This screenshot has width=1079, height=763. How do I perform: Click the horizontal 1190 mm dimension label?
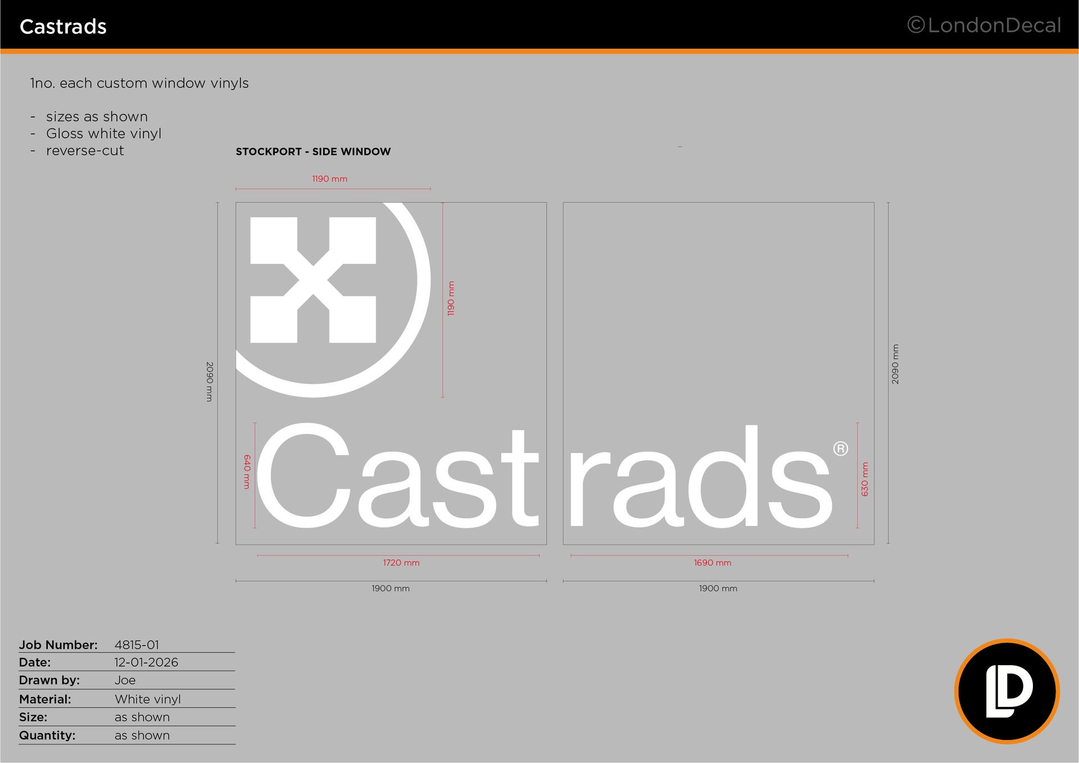tap(330, 179)
